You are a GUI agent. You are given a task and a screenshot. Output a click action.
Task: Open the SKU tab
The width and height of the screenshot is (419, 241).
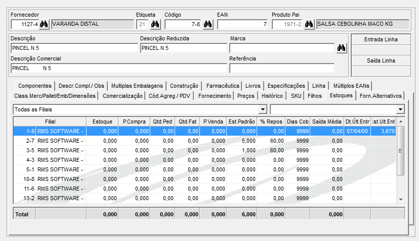click(296, 96)
